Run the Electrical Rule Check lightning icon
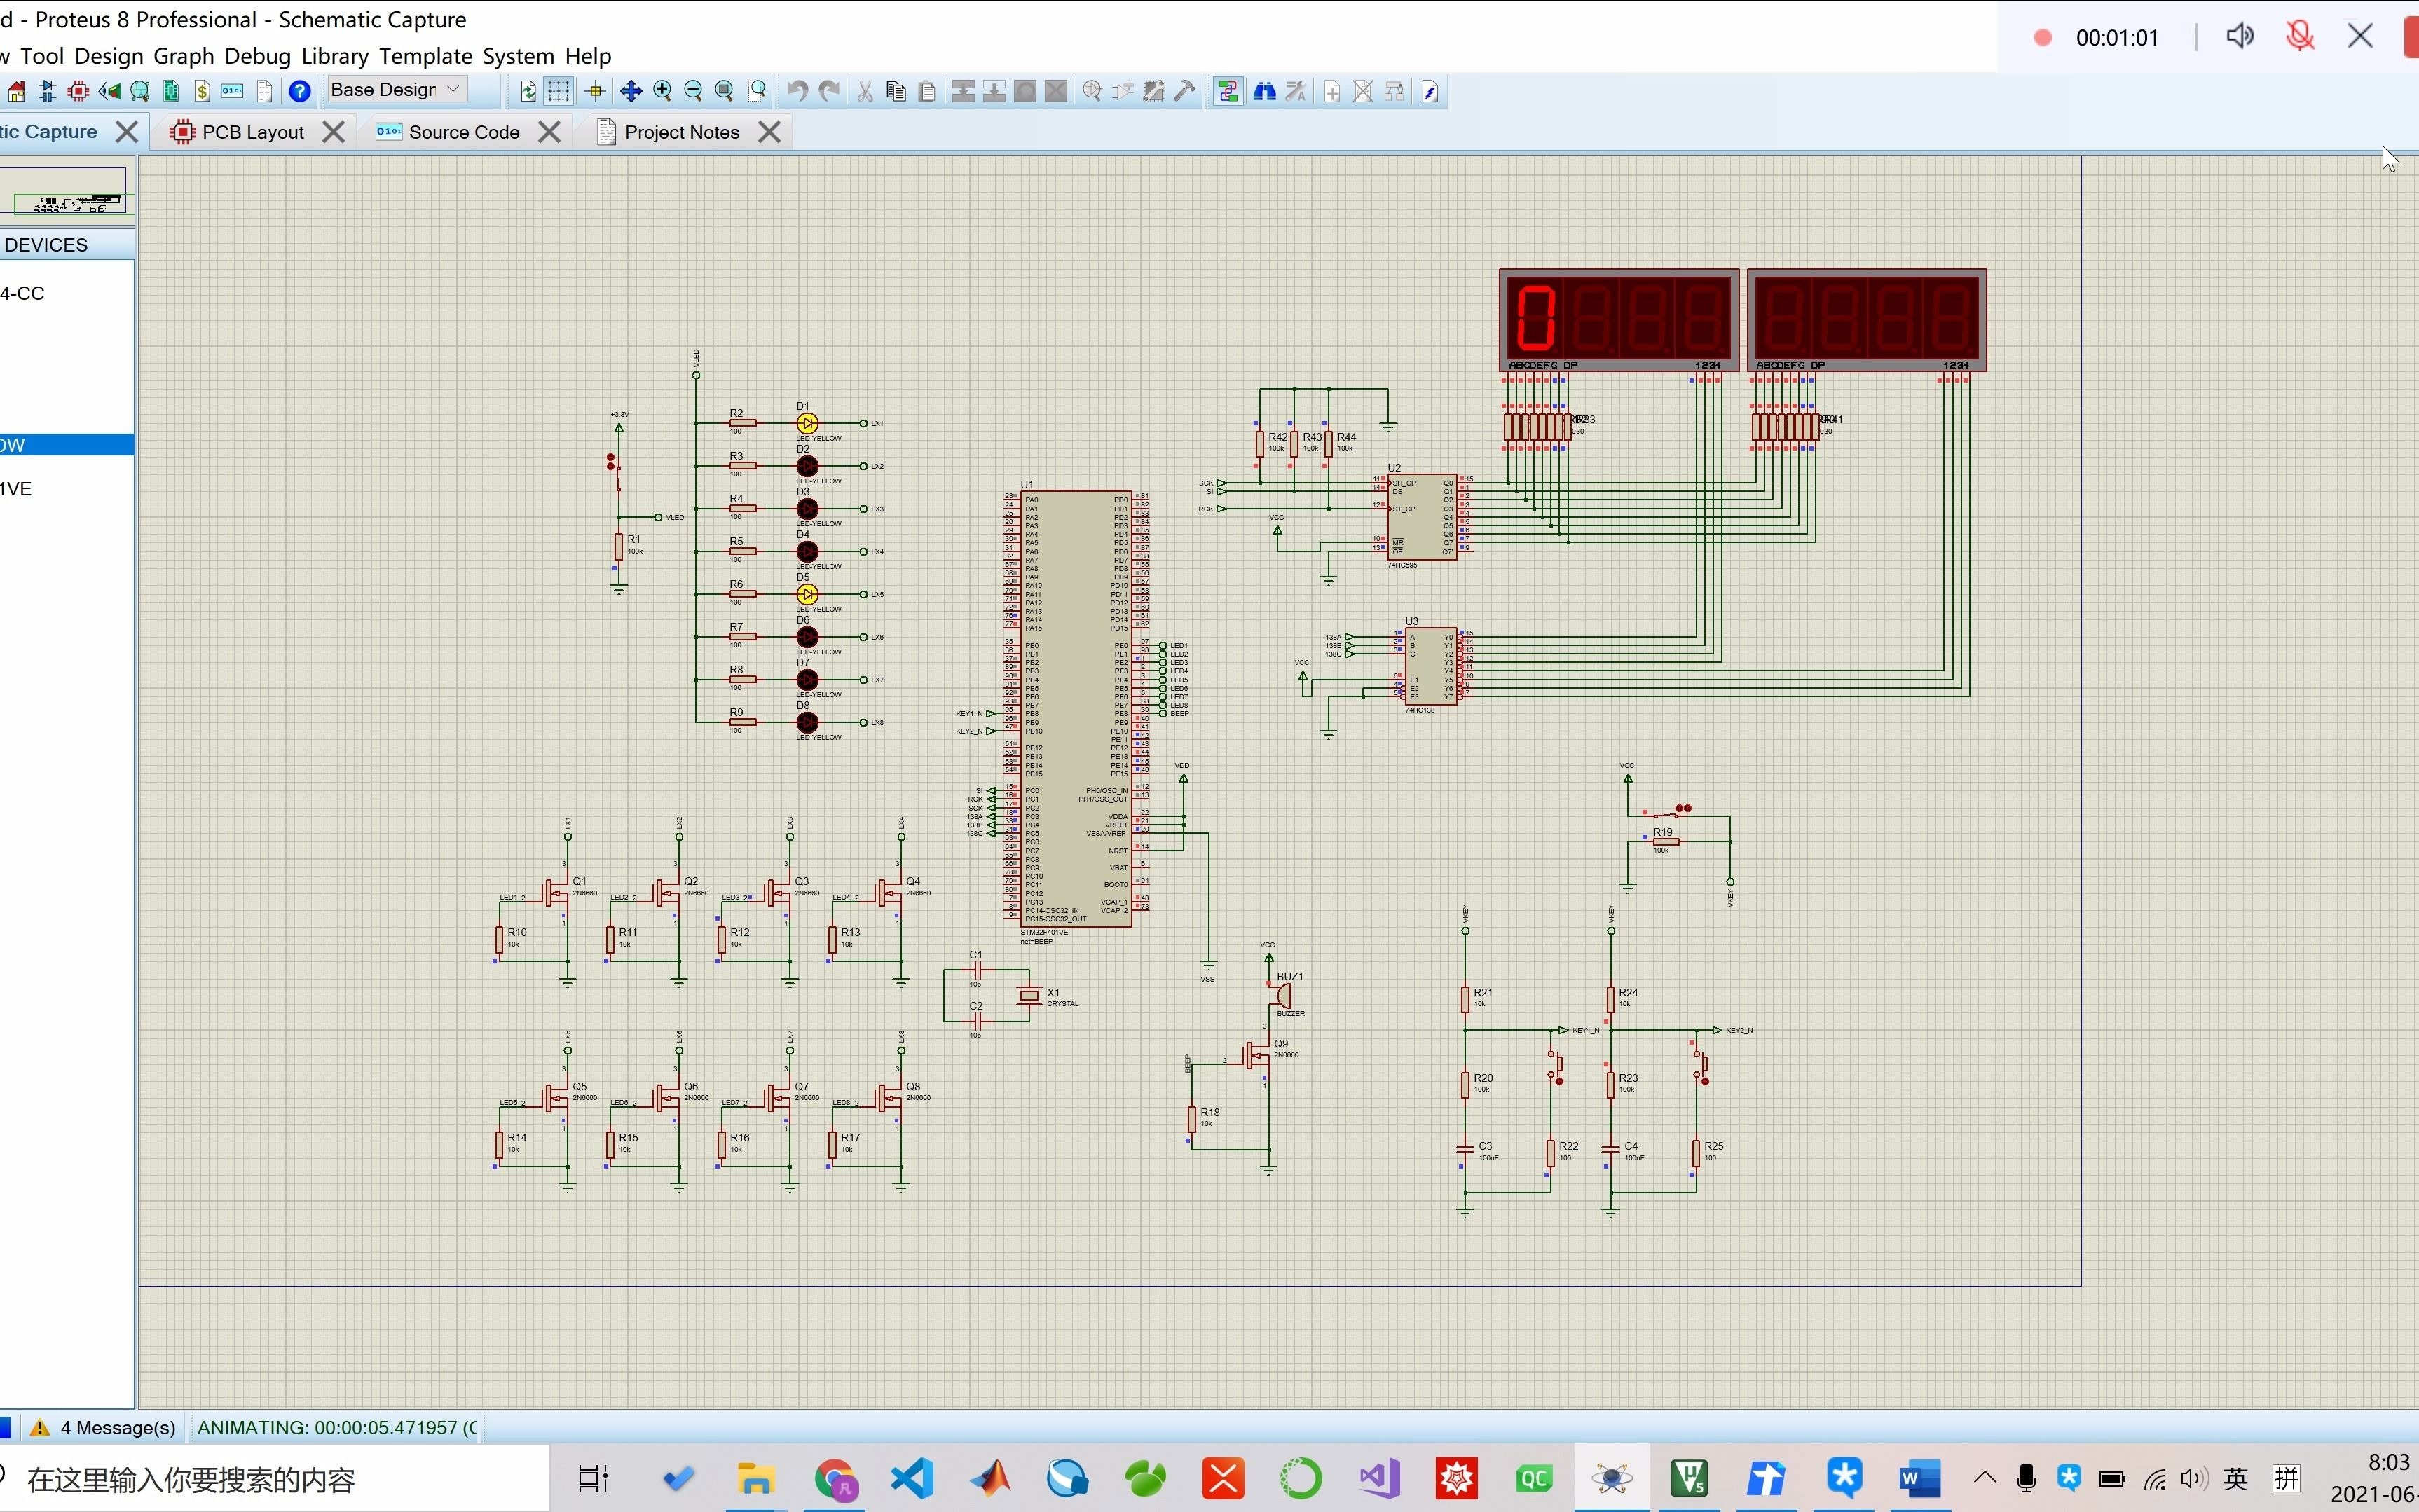 [x=1430, y=91]
